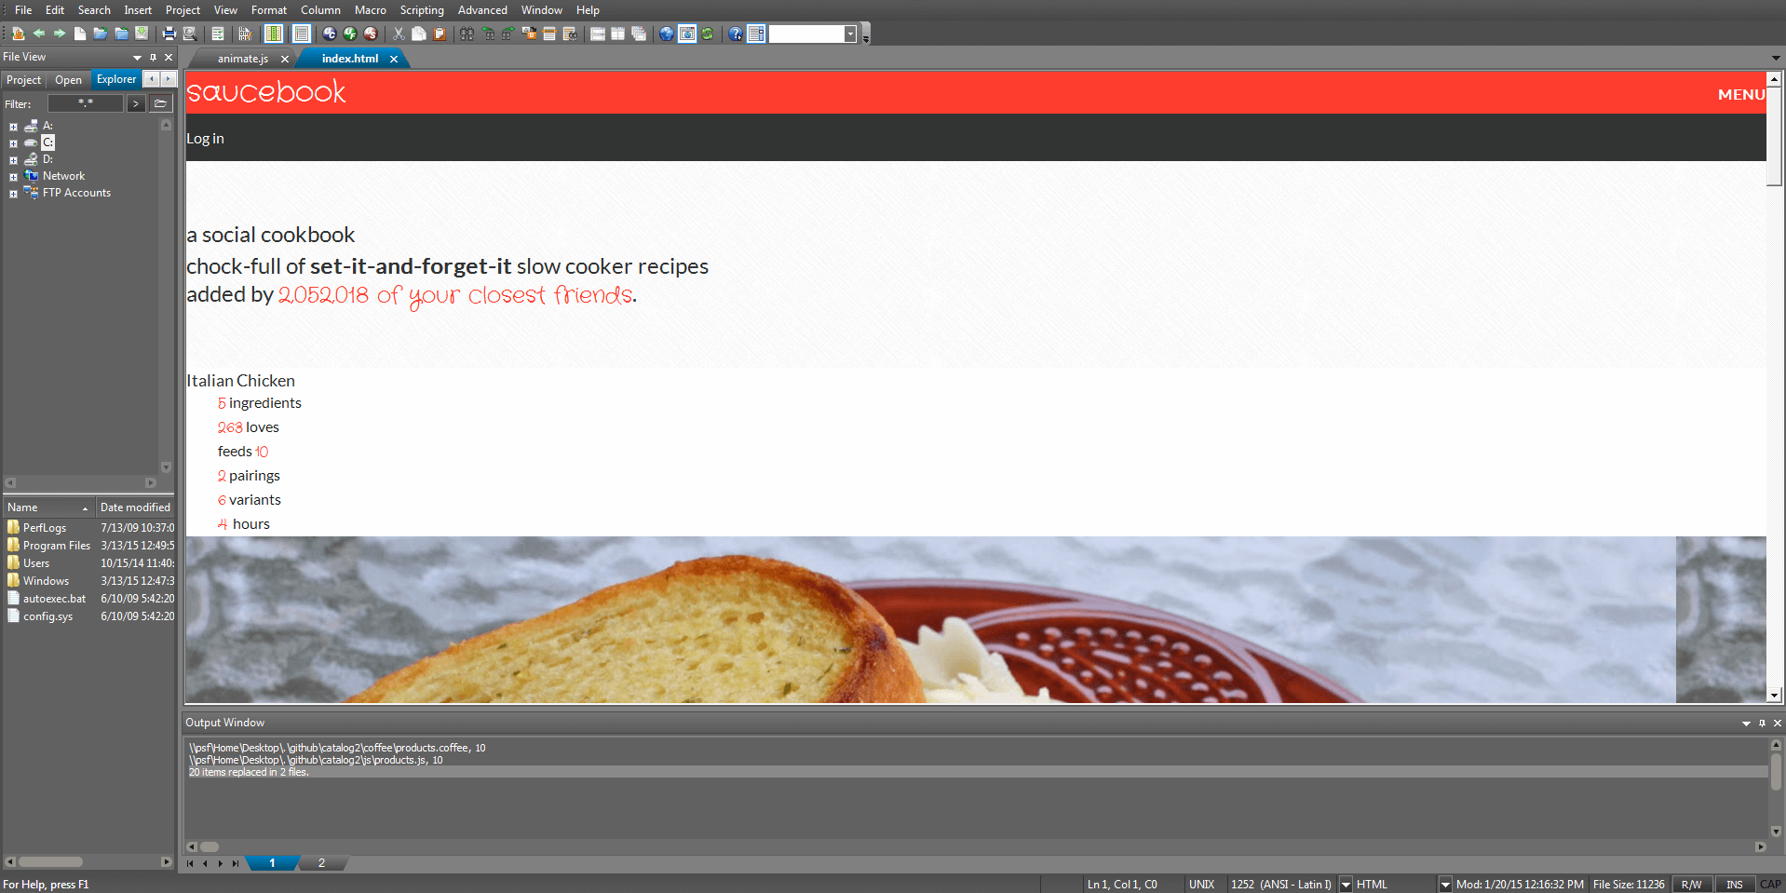Expand the C: drive node
The image size is (1786, 893).
pos(13,143)
